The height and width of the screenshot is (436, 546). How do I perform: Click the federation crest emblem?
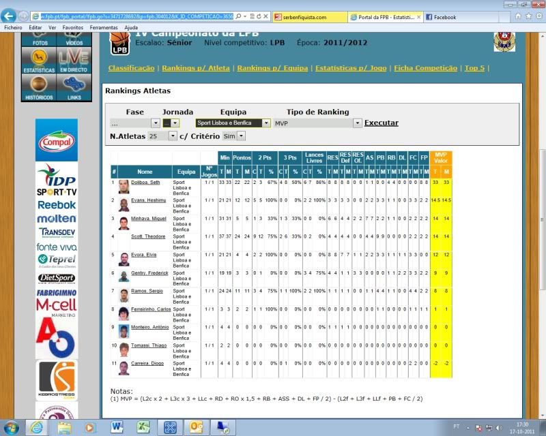click(x=504, y=42)
